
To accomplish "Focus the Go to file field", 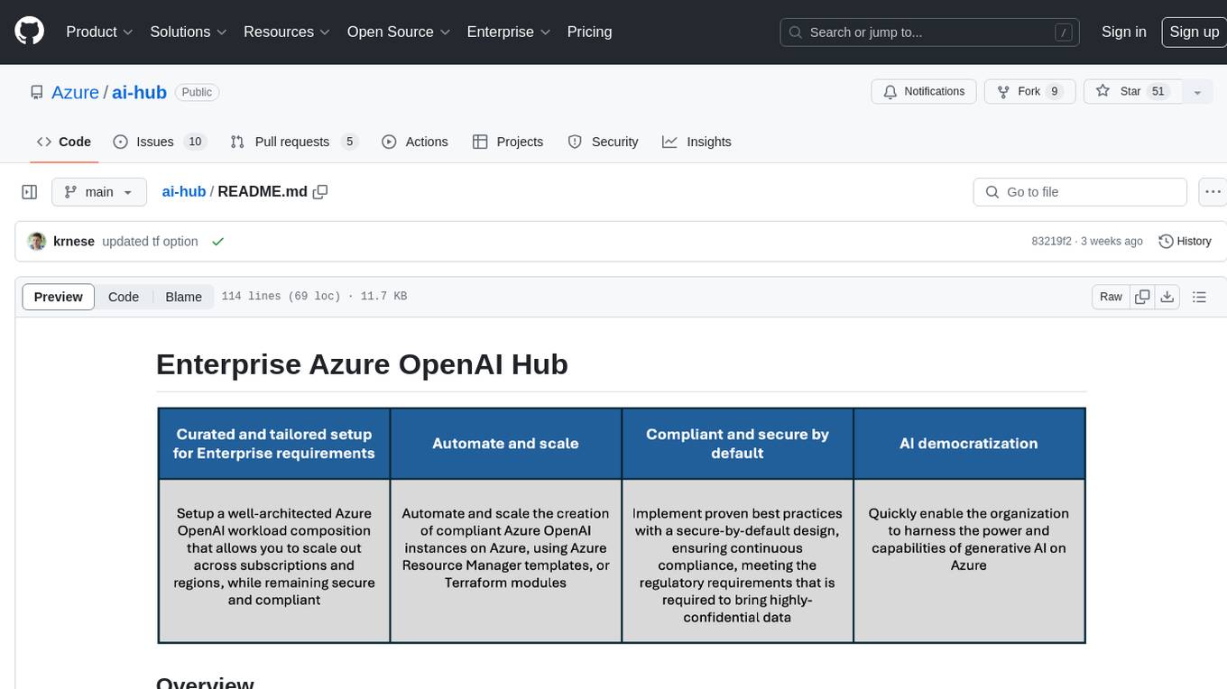I will [x=1080, y=192].
